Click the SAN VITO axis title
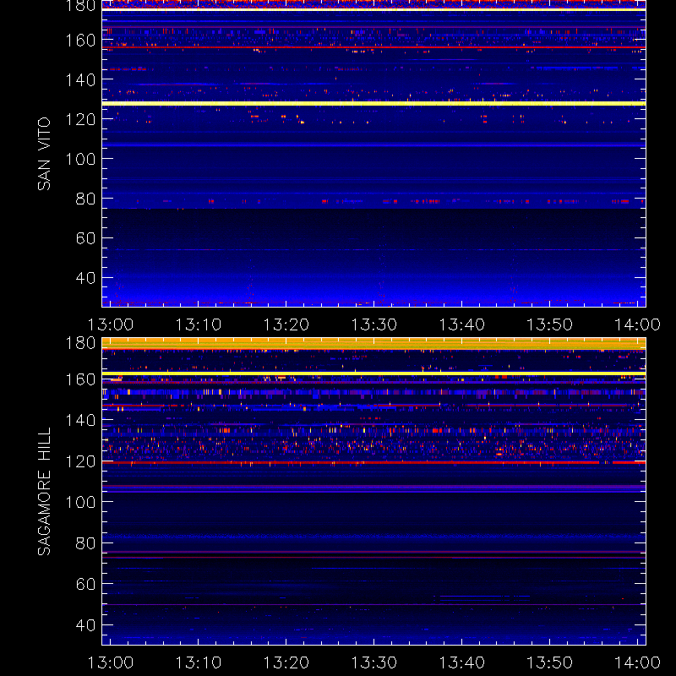 coord(44,154)
